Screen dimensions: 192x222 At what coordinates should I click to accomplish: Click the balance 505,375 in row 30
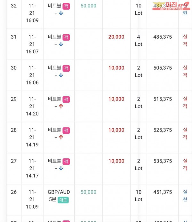coord(163,68)
